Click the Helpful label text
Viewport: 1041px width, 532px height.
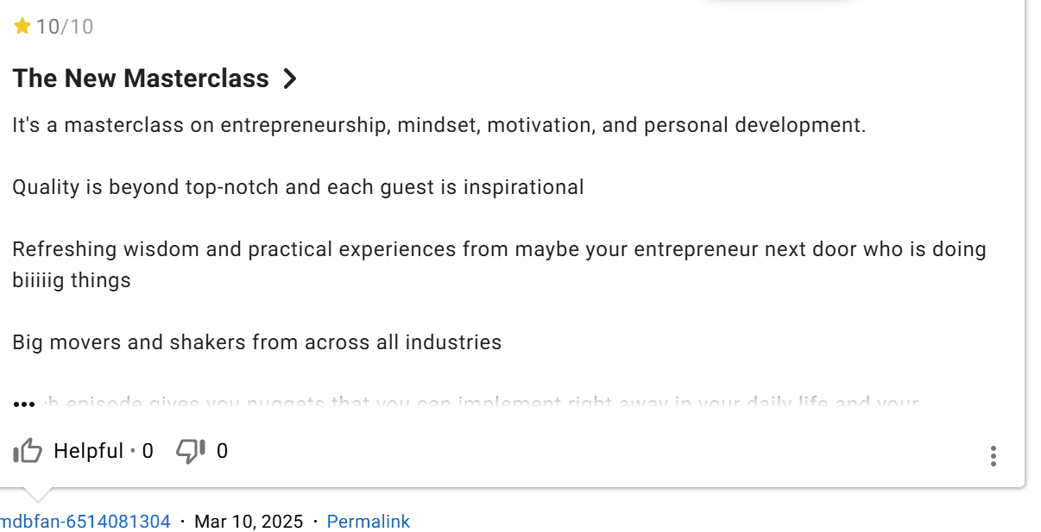(88, 451)
